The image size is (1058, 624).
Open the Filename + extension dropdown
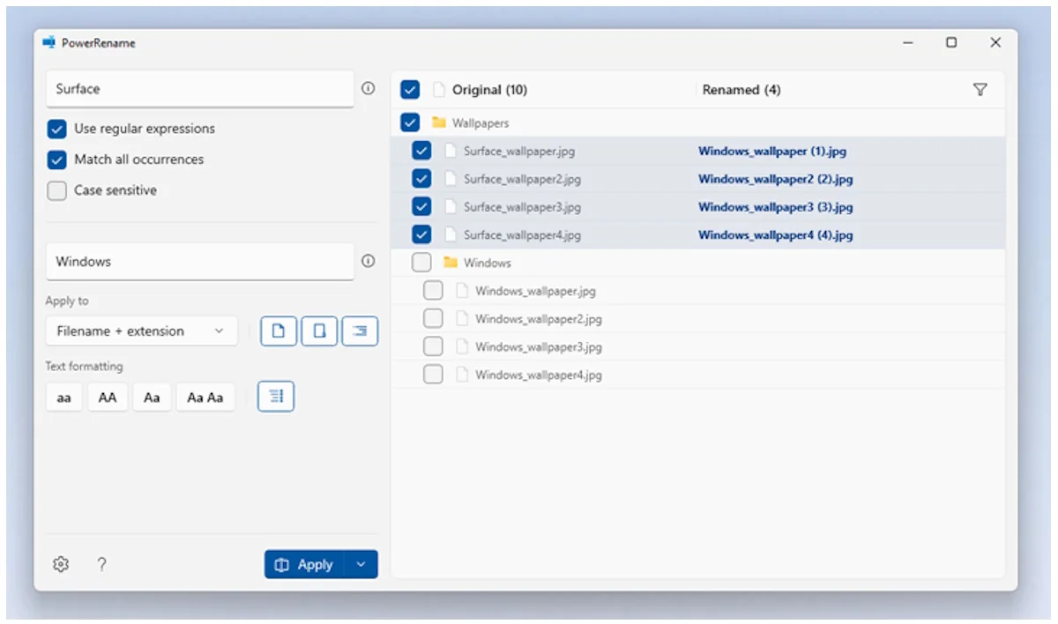click(141, 331)
